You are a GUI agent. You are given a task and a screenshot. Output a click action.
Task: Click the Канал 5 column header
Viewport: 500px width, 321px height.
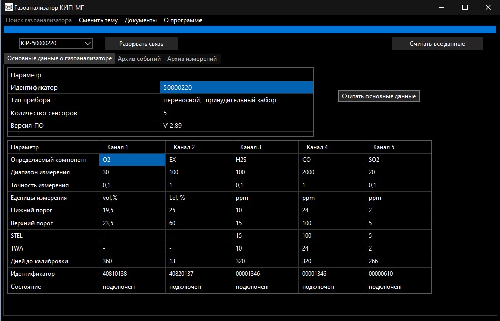click(x=384, y=147)
